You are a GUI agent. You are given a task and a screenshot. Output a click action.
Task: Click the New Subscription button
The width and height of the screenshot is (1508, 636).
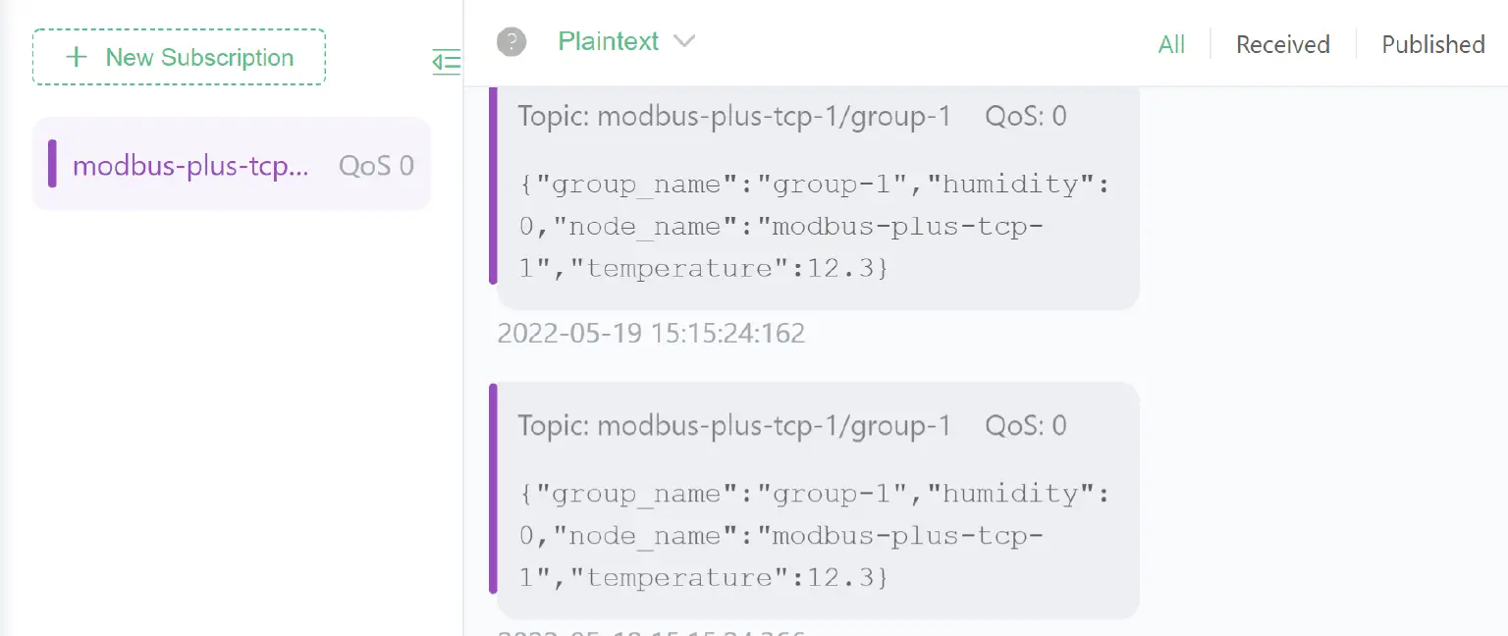[179, 57]
